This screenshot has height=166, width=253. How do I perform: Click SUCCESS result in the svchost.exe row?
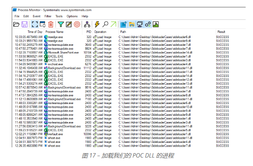coord(222,64)
